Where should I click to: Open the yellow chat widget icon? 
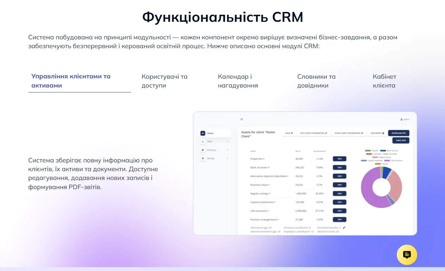coord(407,254)
